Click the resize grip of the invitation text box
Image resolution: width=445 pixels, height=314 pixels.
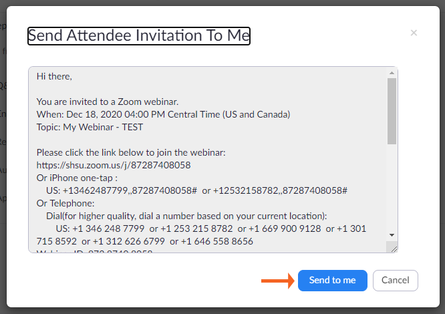coord(393,249)
